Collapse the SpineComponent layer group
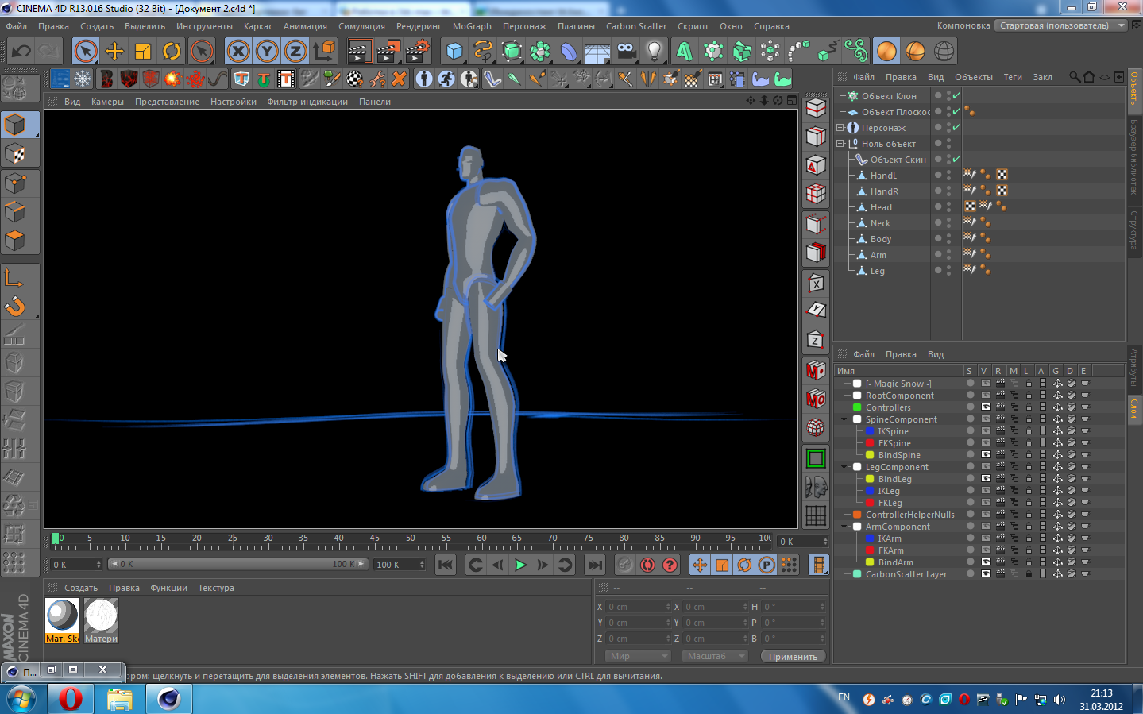The width and height of the screenshot is (1143, 714). [844, 419]
